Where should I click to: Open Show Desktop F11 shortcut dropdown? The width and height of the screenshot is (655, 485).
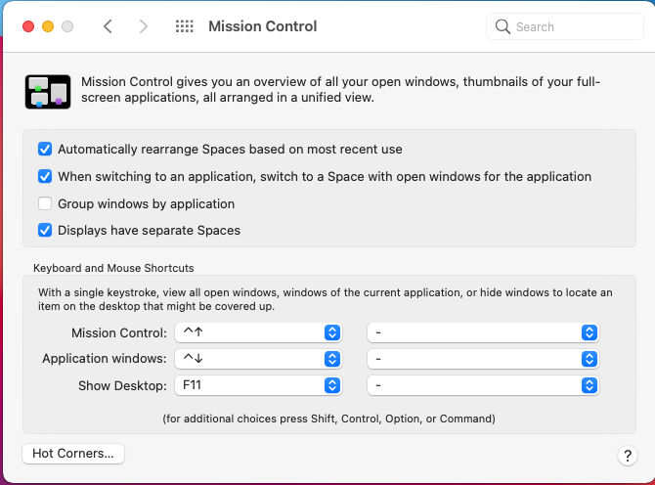[x=258, y=385]
